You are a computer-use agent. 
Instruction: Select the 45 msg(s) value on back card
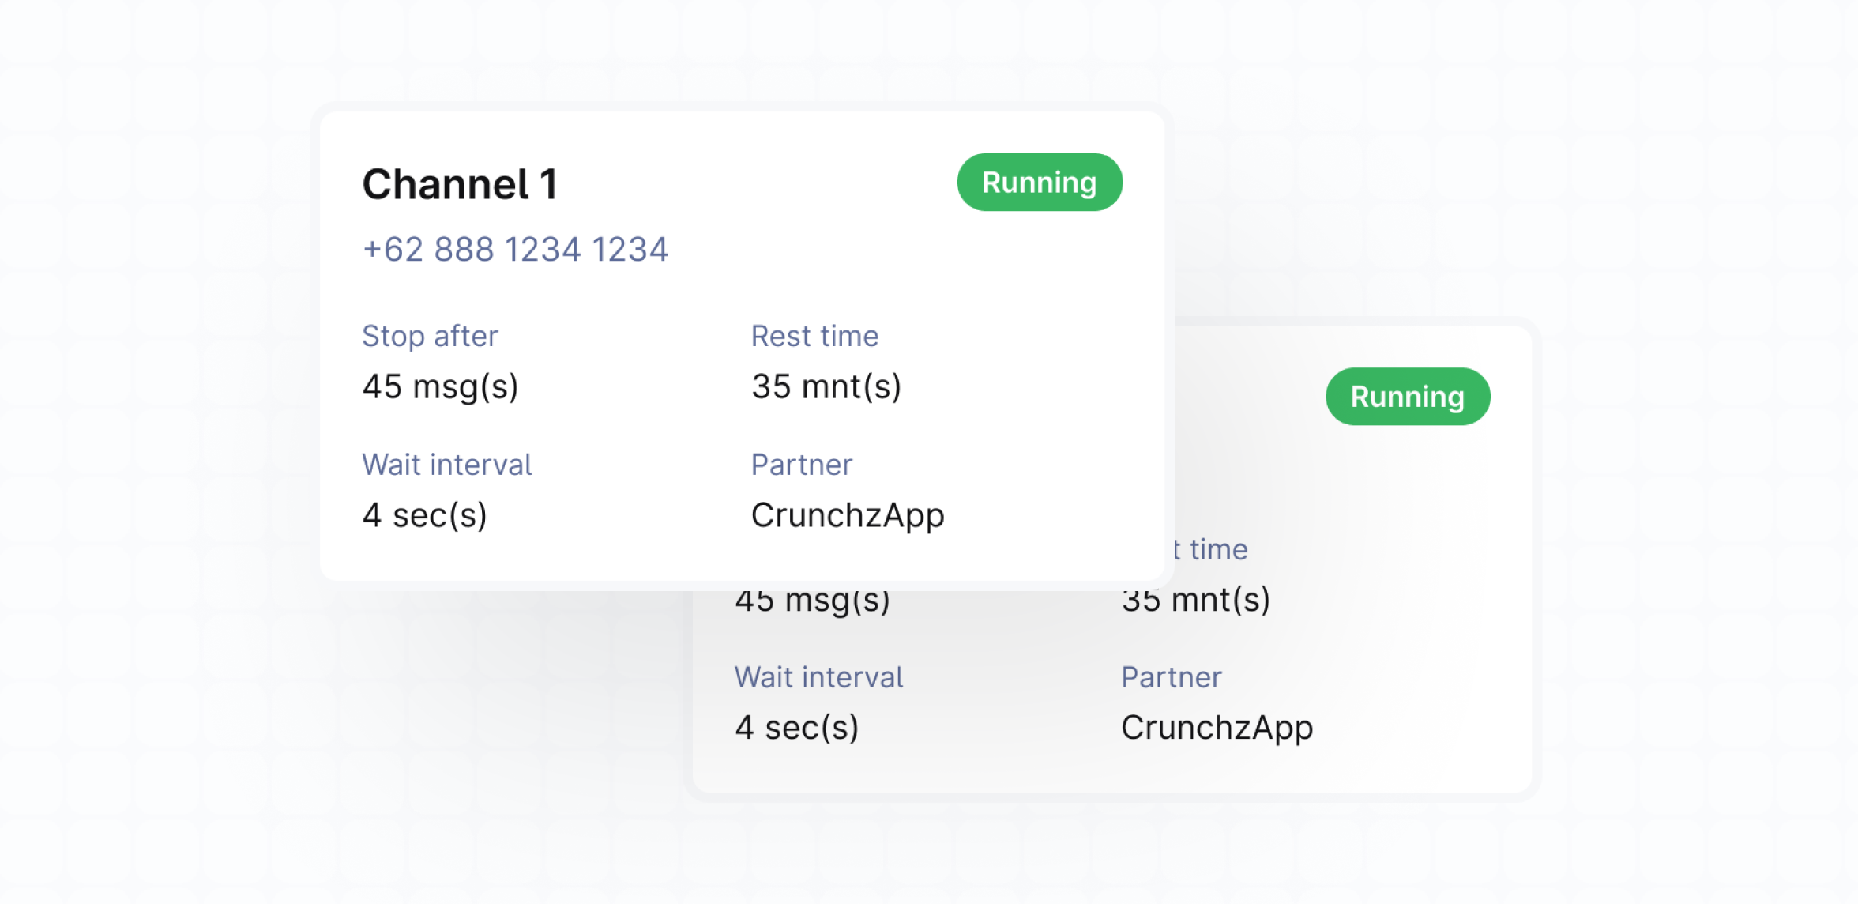tap(812, 604)
